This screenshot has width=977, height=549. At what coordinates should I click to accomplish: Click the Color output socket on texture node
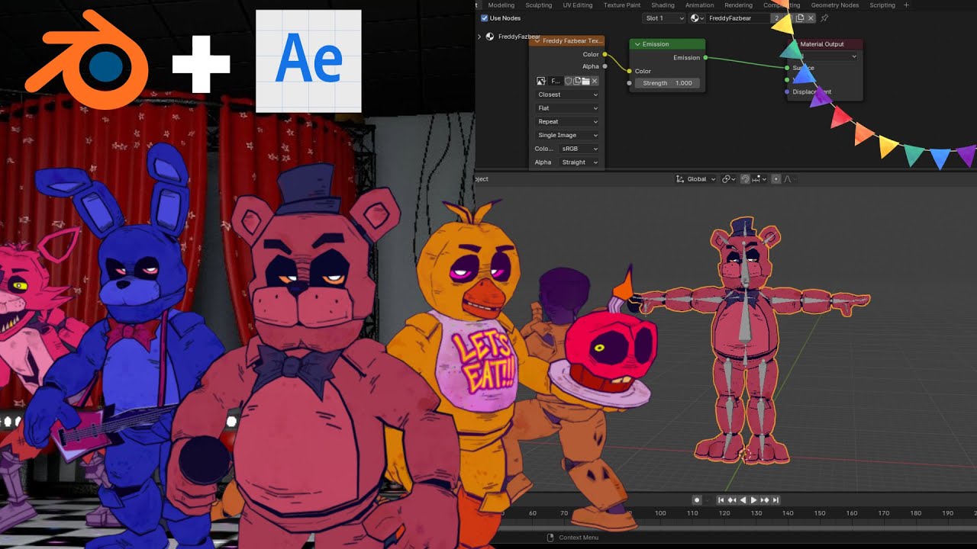click(605, 54)
